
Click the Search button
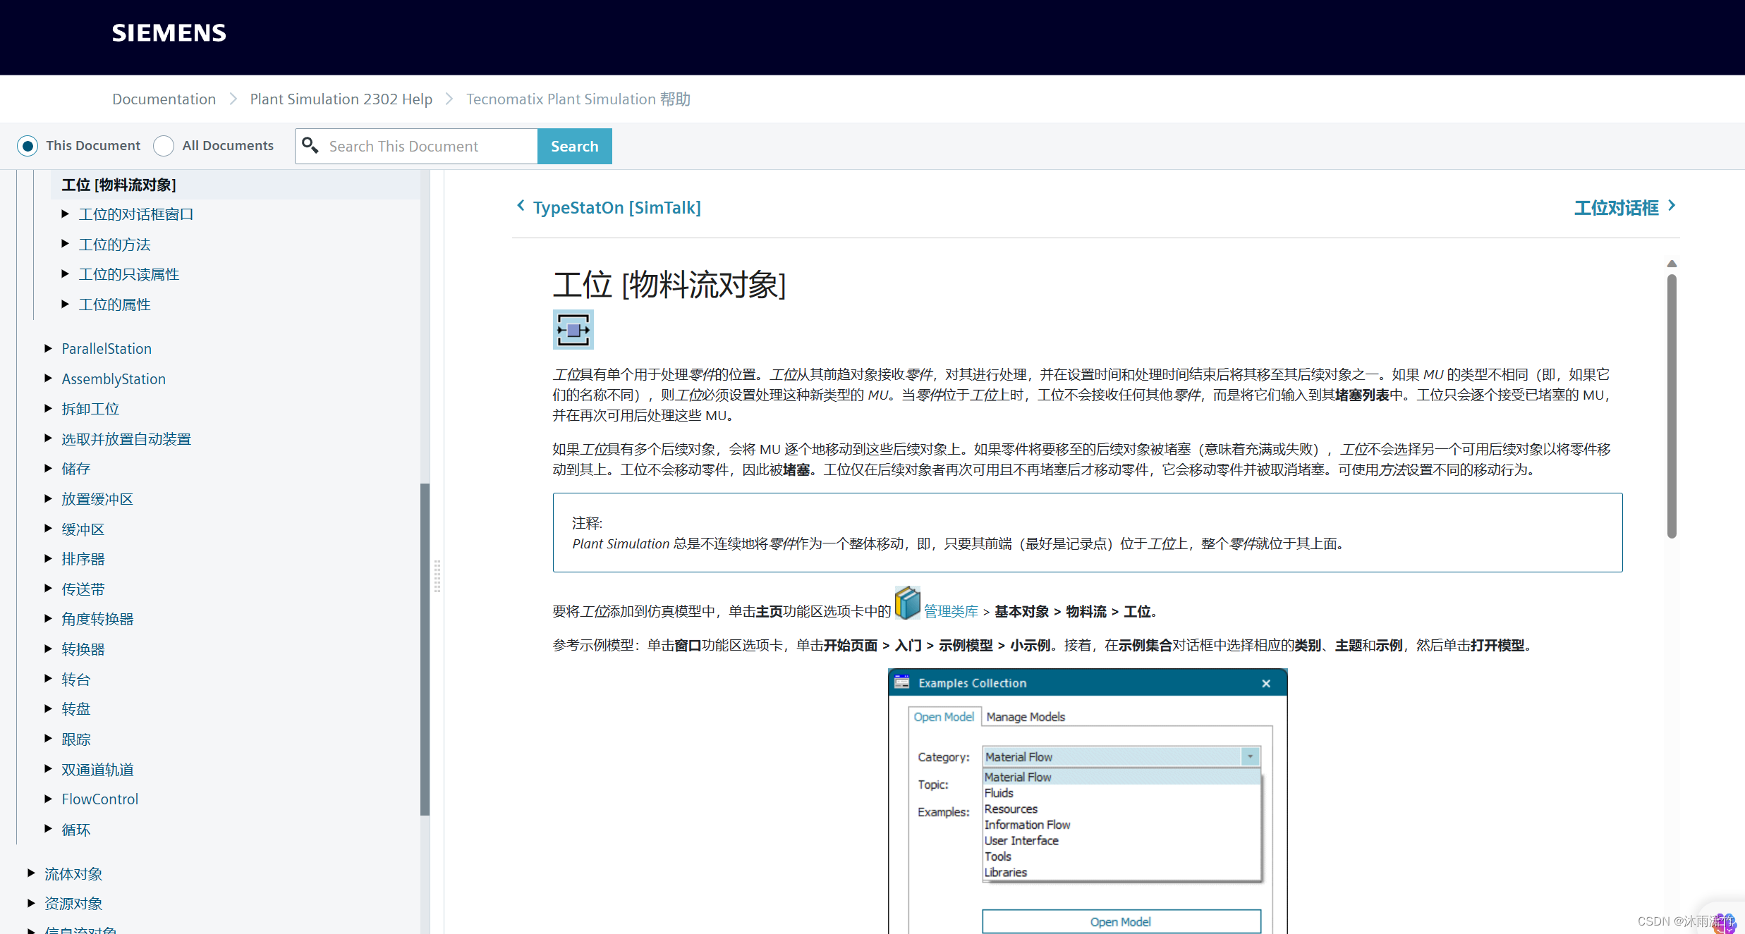point(575,147)
